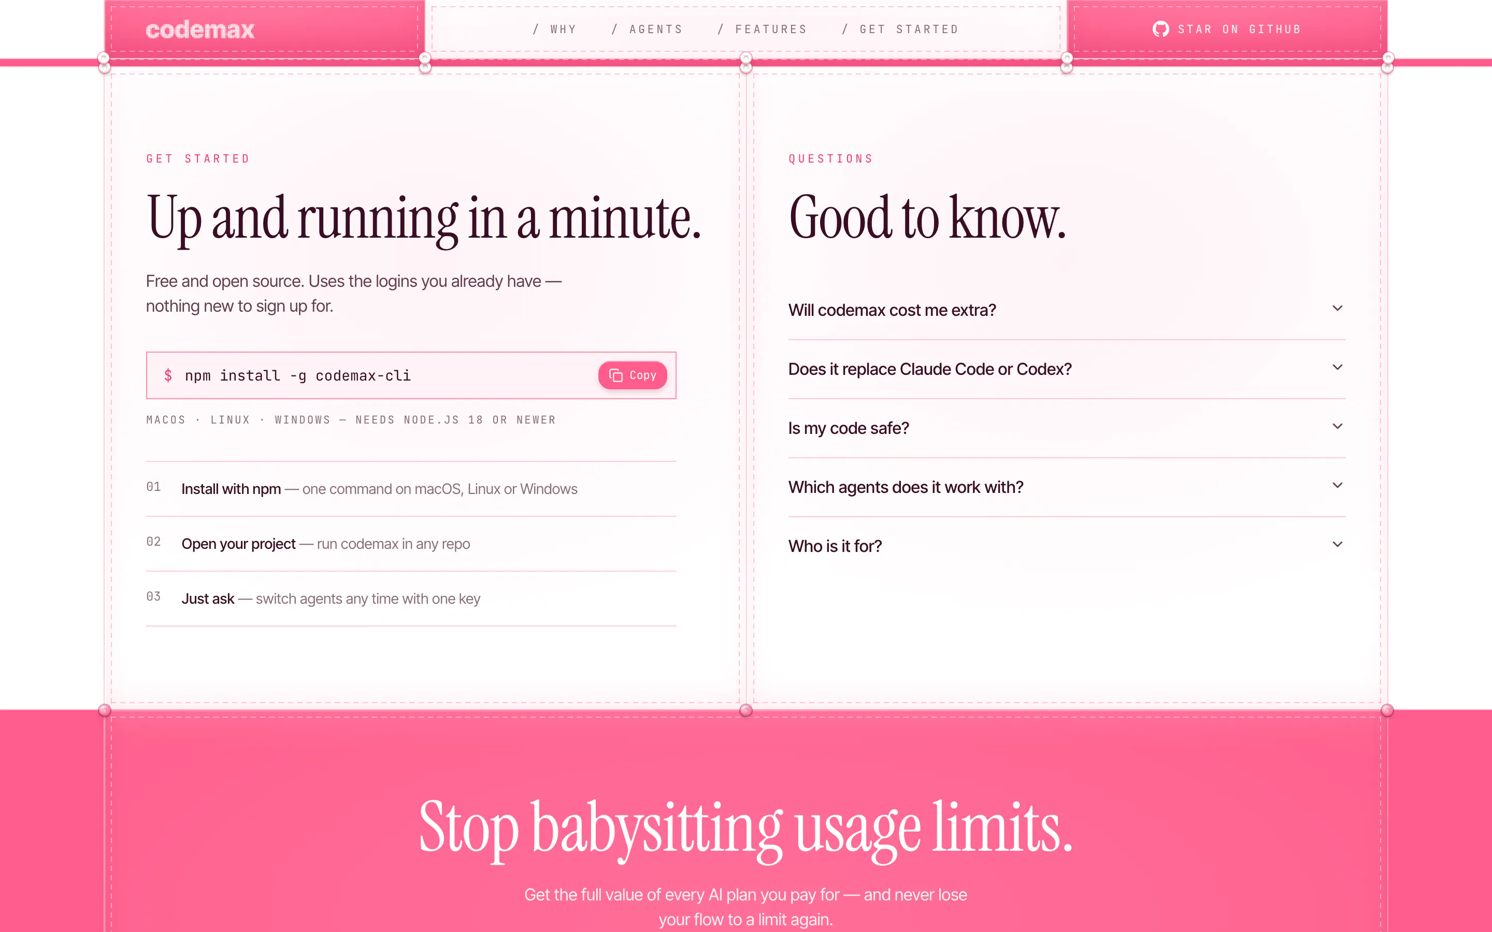Open the 'Is my code safe?' question

[1067, 428]
